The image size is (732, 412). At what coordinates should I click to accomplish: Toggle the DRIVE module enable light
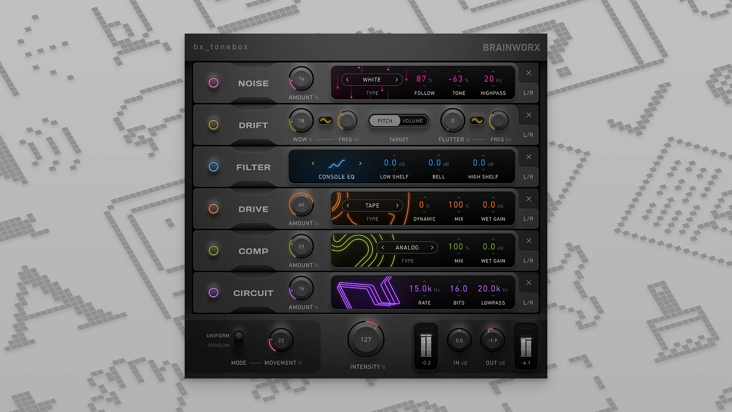213,209
